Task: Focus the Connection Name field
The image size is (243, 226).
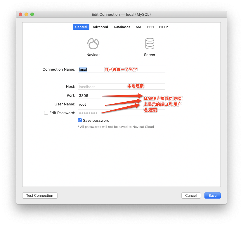Action: click(121, 69)
